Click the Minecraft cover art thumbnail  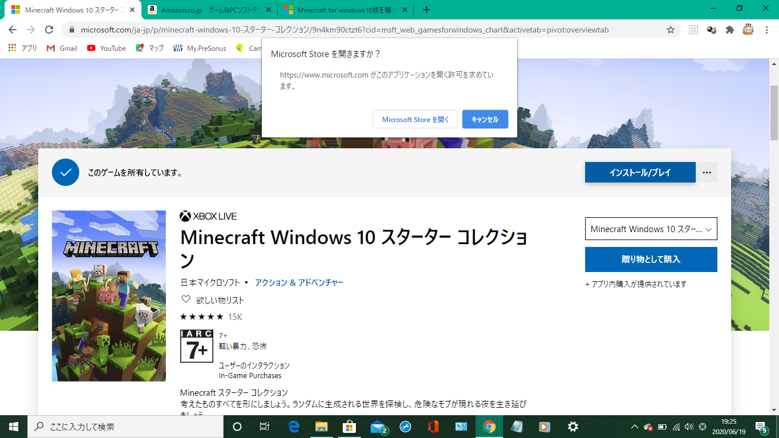coord(109,296)
